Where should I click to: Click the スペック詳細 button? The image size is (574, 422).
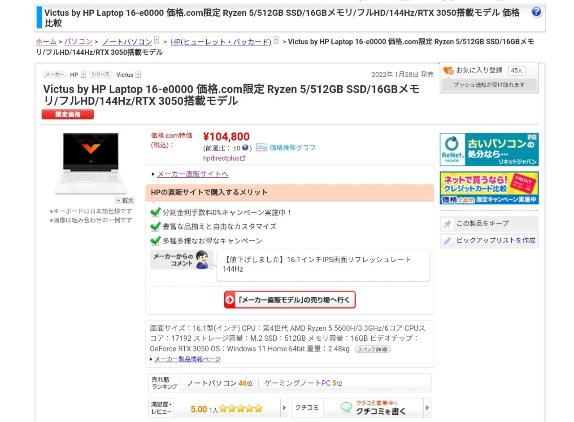pos(372,349)
